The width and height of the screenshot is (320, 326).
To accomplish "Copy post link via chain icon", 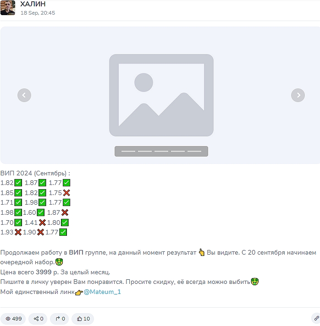I will click(316, 319).
